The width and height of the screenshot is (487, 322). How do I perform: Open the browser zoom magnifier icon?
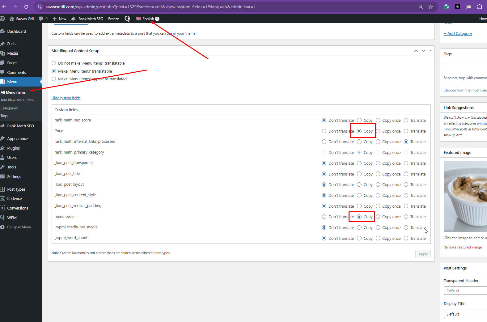(421, 7)
